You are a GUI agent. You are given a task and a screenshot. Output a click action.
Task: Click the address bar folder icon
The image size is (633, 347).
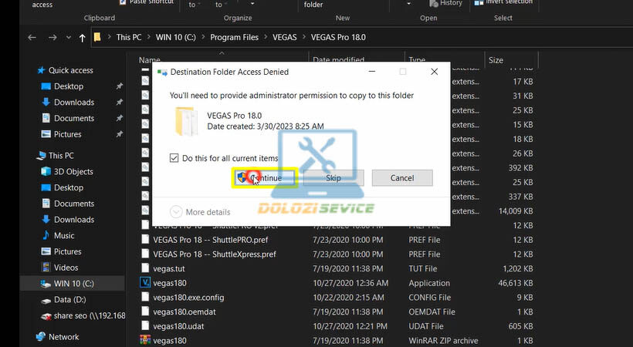point(97,38)
